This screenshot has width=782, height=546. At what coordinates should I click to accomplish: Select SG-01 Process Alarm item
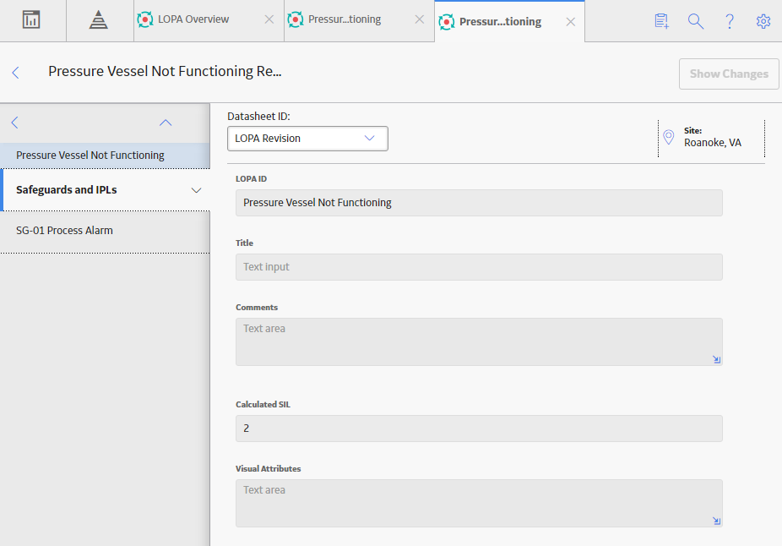tap(105, 231)
